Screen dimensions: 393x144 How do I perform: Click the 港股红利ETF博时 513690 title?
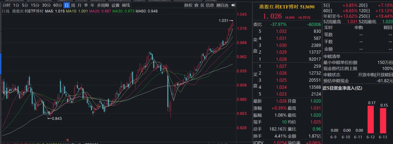coord(287,7)
